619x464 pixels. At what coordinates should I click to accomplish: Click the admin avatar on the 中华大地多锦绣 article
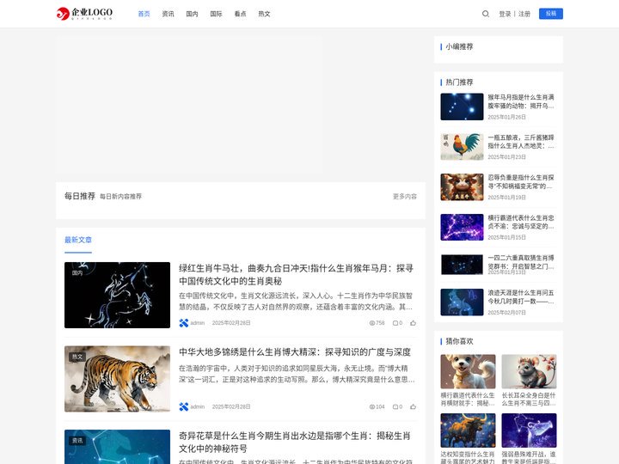point(184,406)
